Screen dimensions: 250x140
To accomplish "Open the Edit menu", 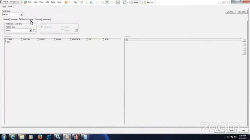I will 35,2.
